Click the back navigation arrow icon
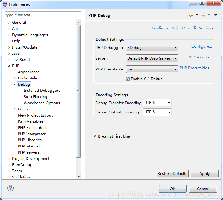The width and height of the screenshot is (223, 200). click(x=191, y=15)
